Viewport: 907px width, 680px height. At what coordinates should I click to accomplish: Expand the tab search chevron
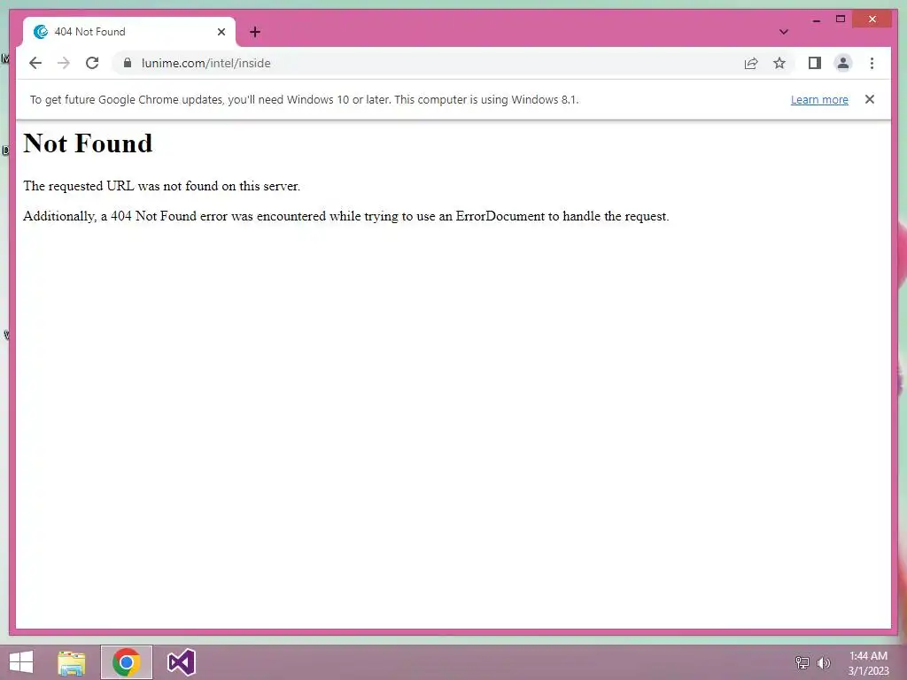[x=784, y=32]
